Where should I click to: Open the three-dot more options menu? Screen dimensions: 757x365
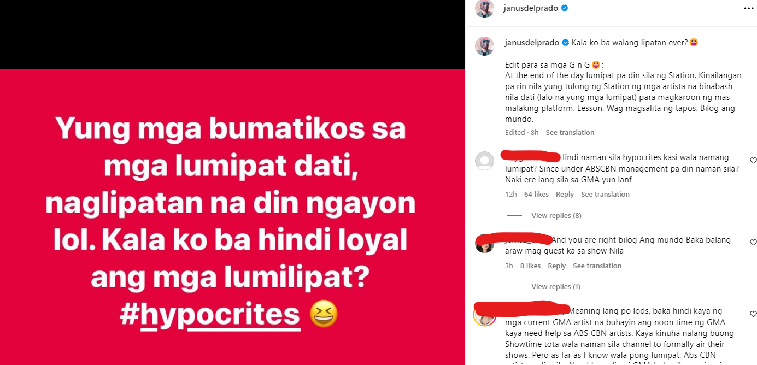pyautogui.click(x=748, y=8)
